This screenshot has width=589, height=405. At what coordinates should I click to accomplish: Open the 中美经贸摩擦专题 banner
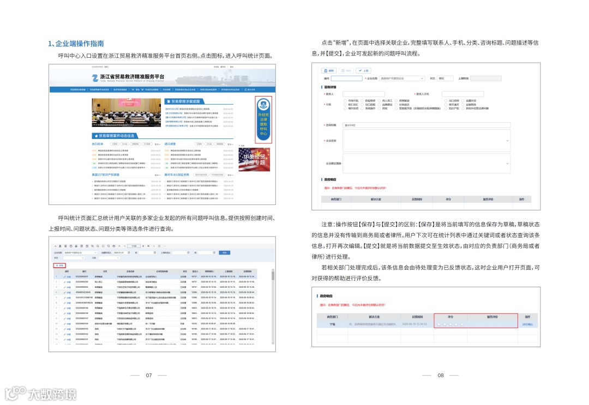coord(254,160)
